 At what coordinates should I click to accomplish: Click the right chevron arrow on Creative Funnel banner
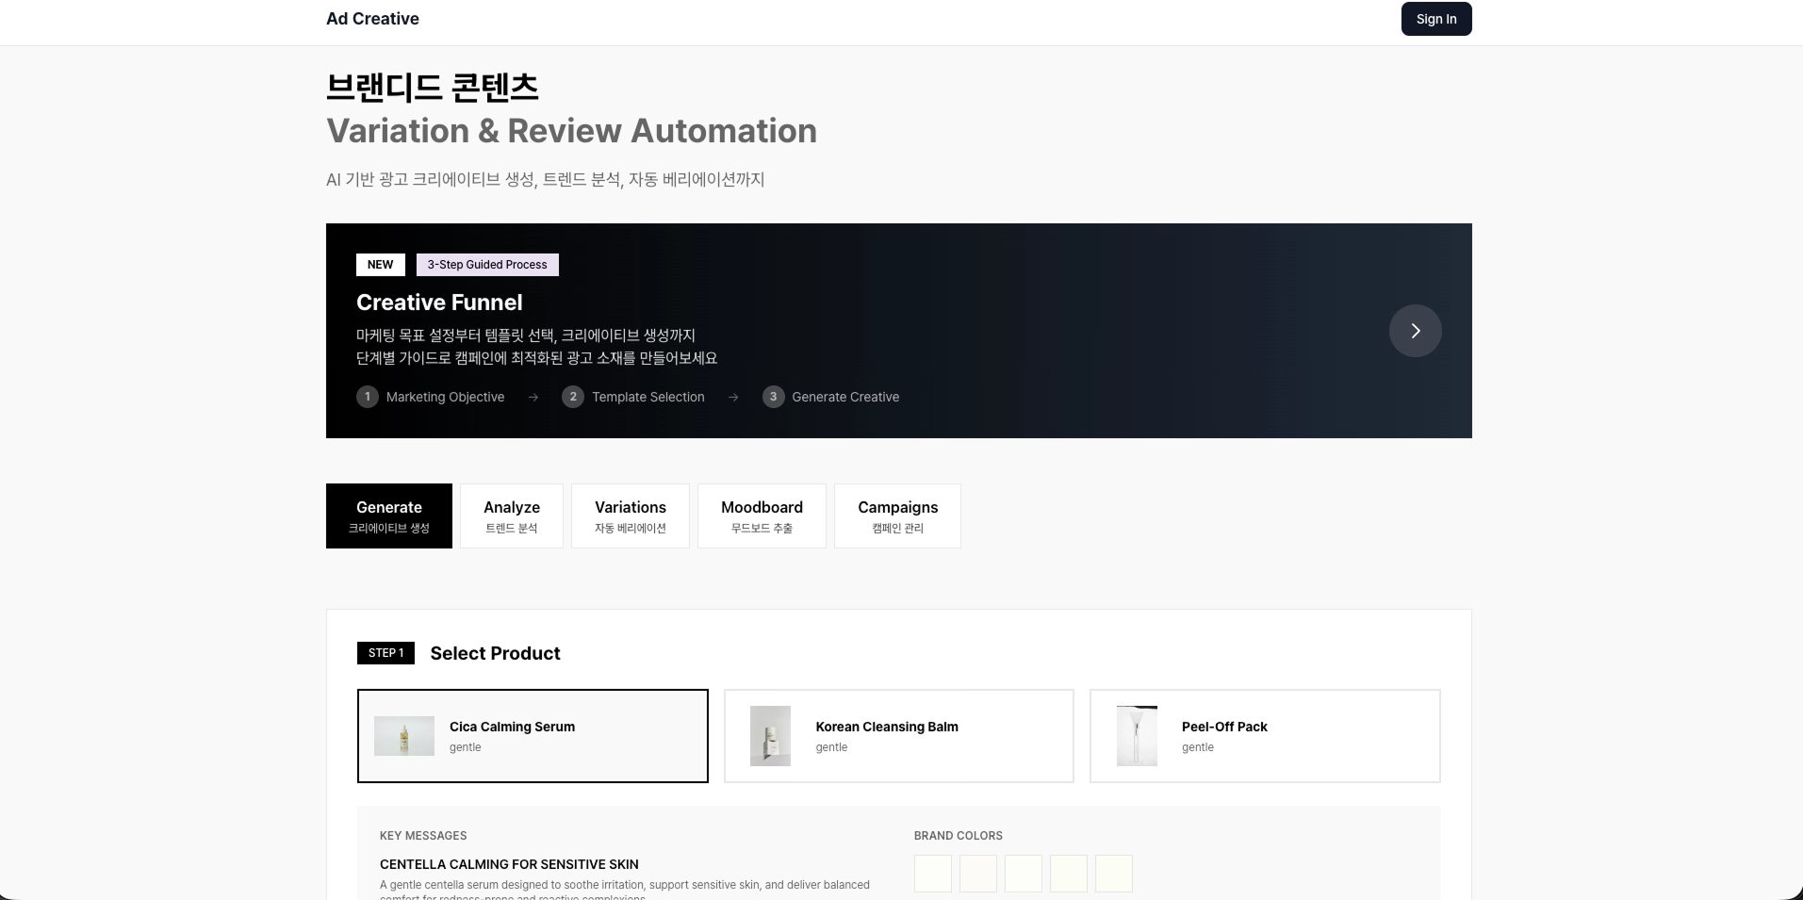point(1415,331)
